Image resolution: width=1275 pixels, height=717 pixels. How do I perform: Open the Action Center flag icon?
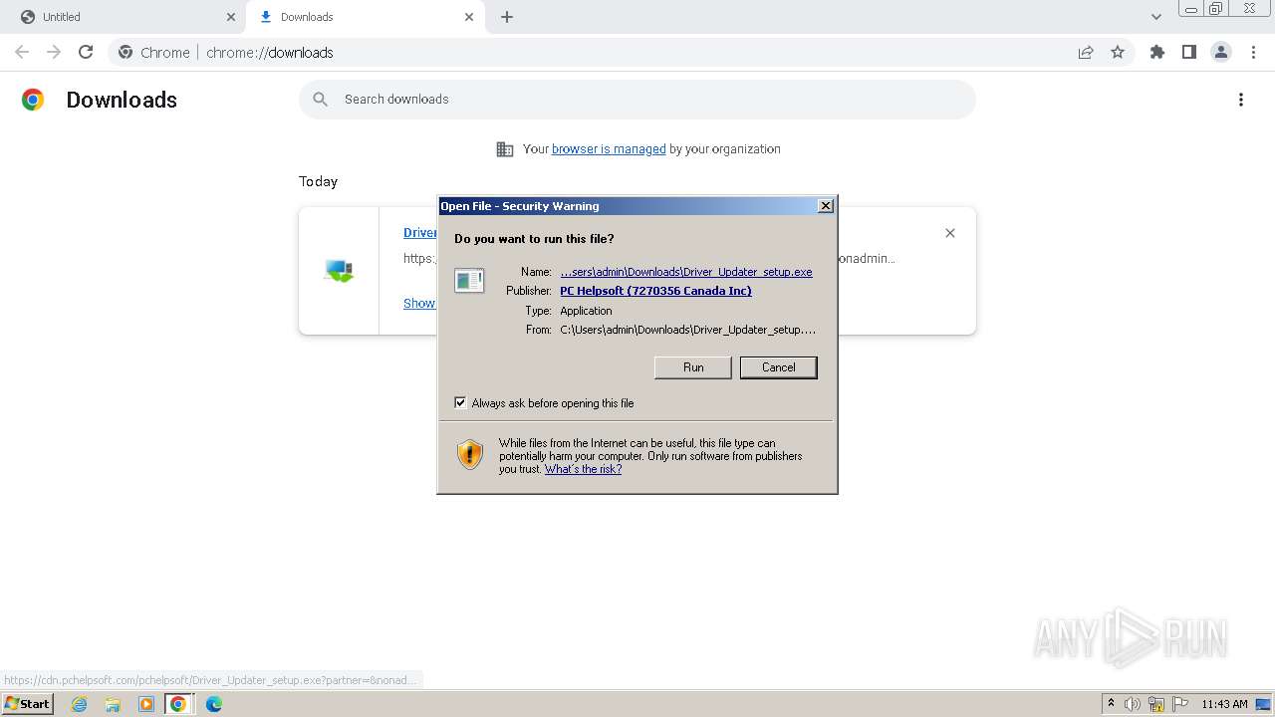tap(1180, 704)
